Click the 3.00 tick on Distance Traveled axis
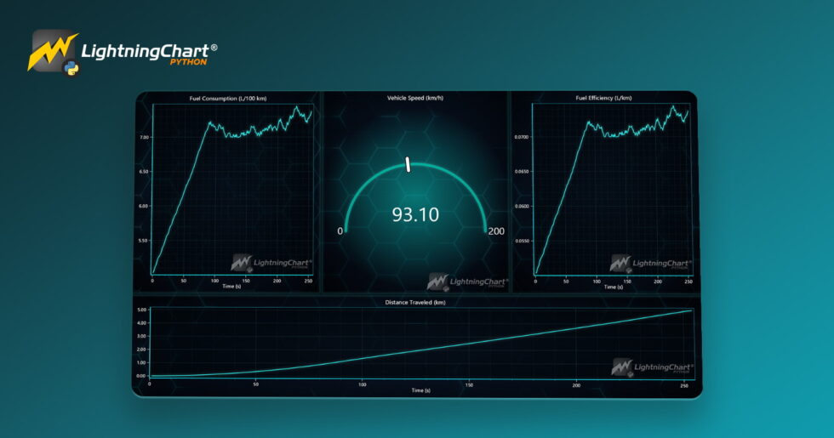 click(x=141, y=336)
